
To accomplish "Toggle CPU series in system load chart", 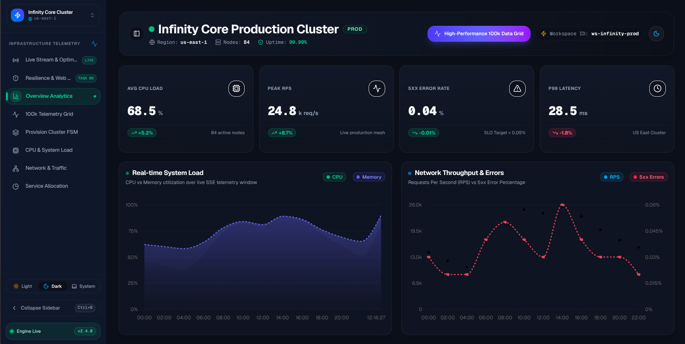I will tap(334, 177).
